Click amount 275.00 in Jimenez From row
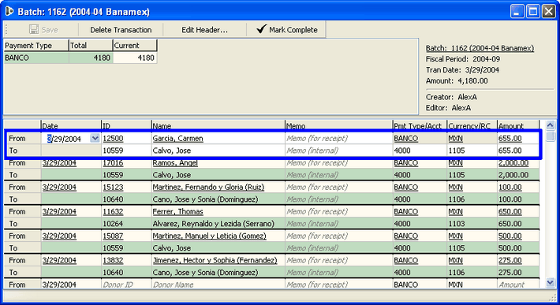This screenshot has width=560, height=305. point(510,260)
